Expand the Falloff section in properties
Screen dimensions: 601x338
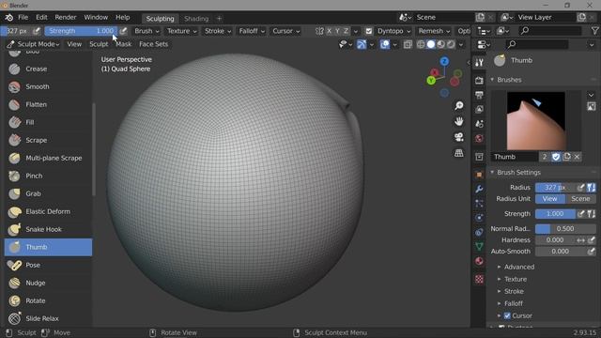[514, 303]
